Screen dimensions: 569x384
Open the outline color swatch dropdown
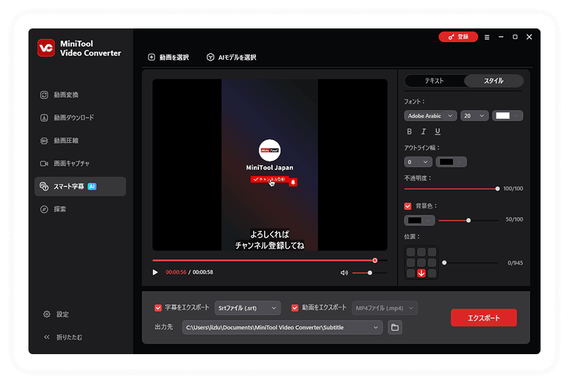451,162
